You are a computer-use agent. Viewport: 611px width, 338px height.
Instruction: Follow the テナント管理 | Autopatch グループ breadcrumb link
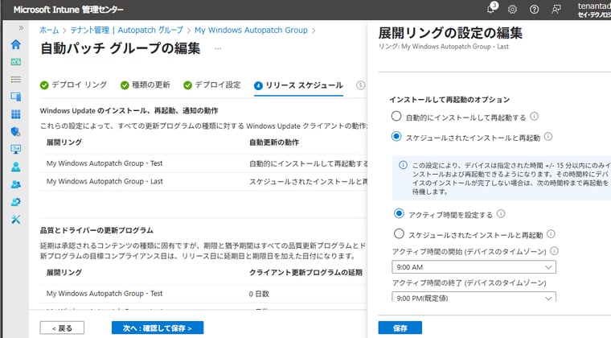coord(127,30)
